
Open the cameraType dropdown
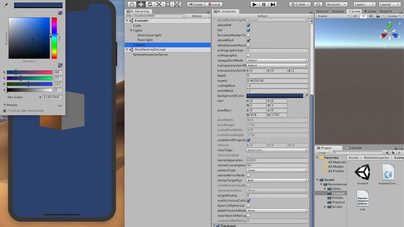click(277, 170)
